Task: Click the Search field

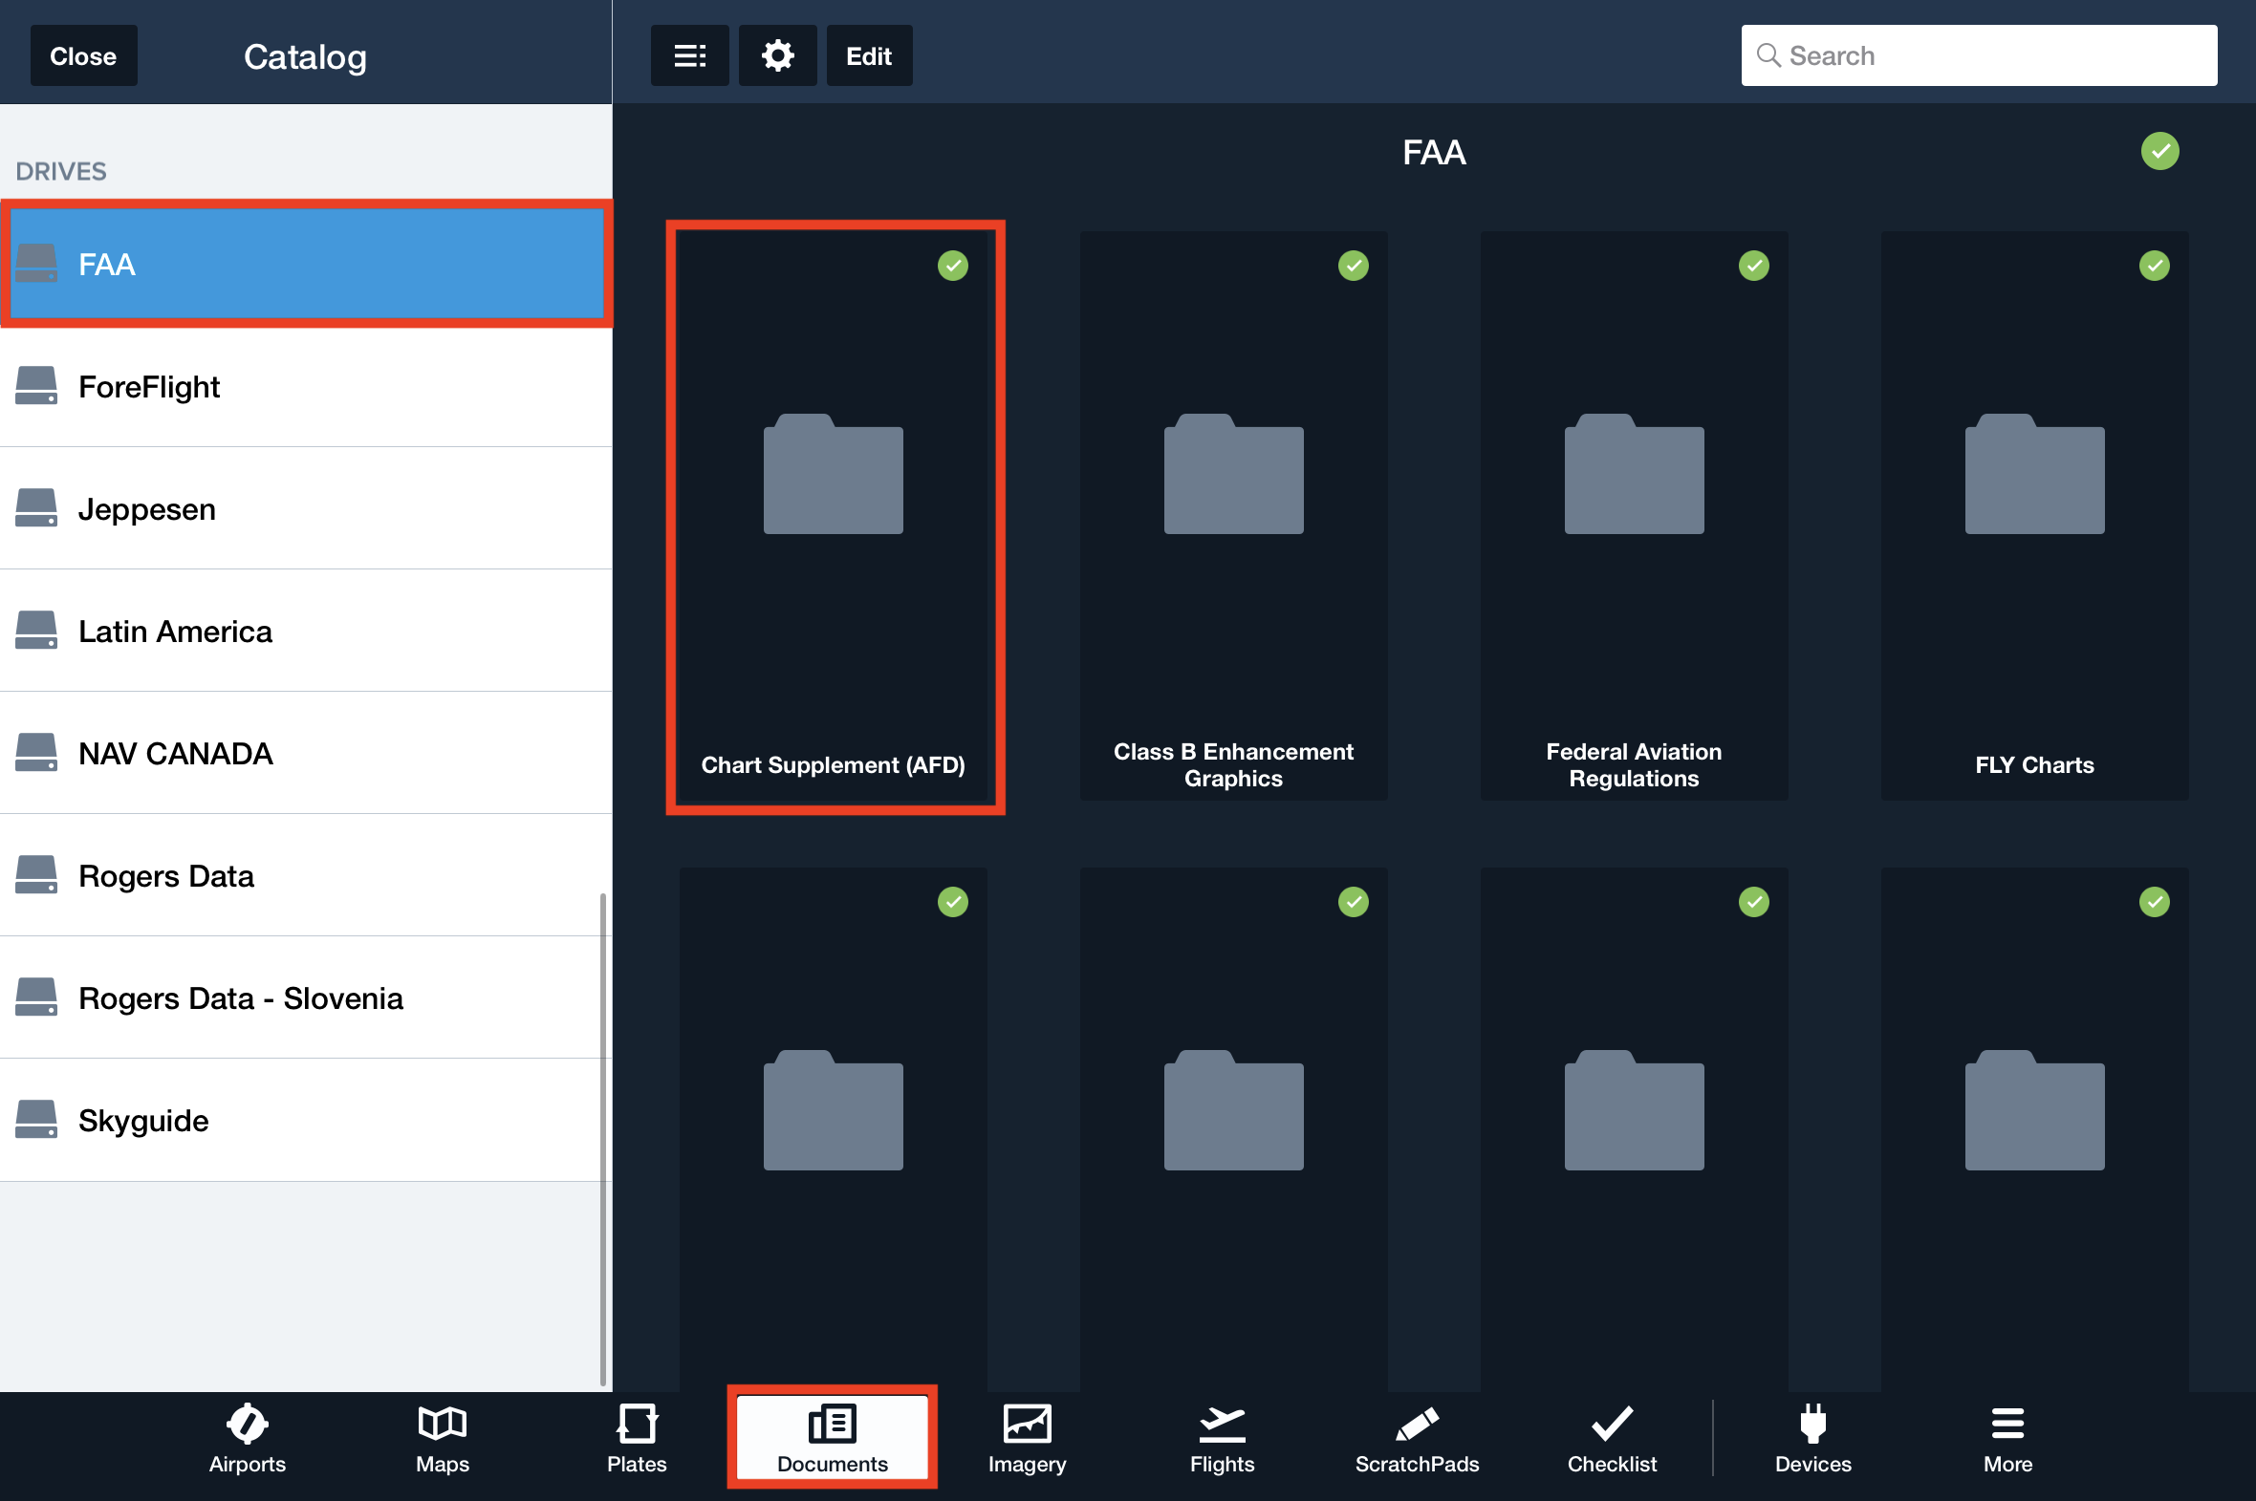Action: pyautogui.click(x=1979, y=55)
